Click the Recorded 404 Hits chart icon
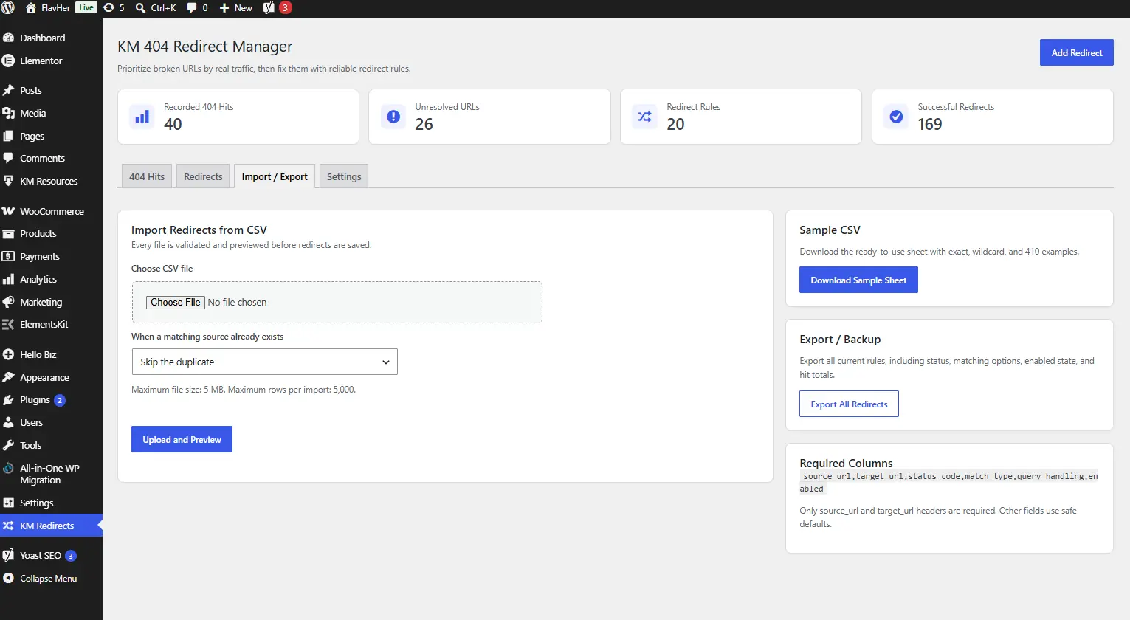The height and width of the screenshot is (620, 1130). coord(142,117)
